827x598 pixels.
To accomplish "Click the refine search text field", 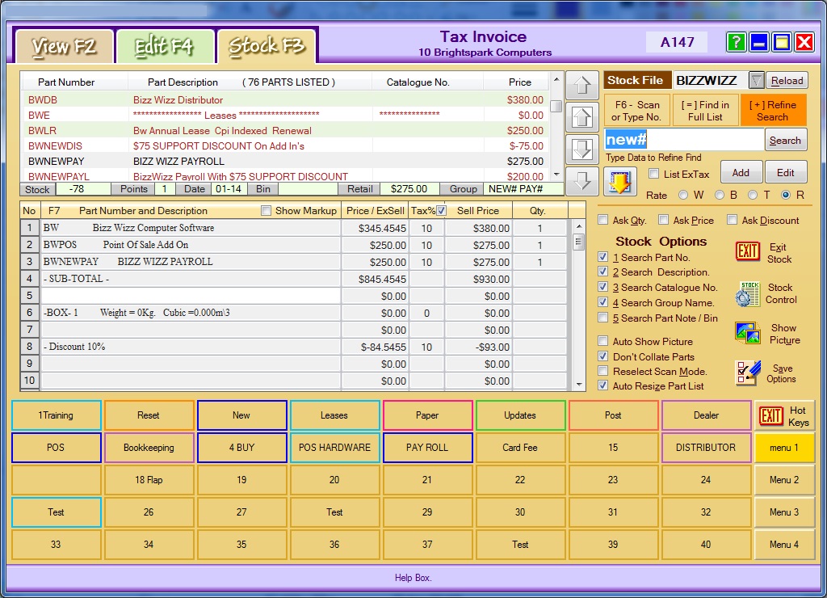I will pyautogui.click(x=684, y=140).
